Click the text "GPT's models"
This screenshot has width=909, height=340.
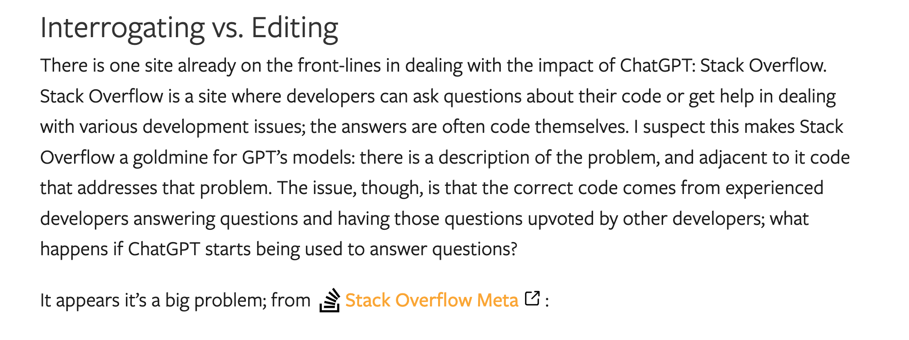pos(298,158)
